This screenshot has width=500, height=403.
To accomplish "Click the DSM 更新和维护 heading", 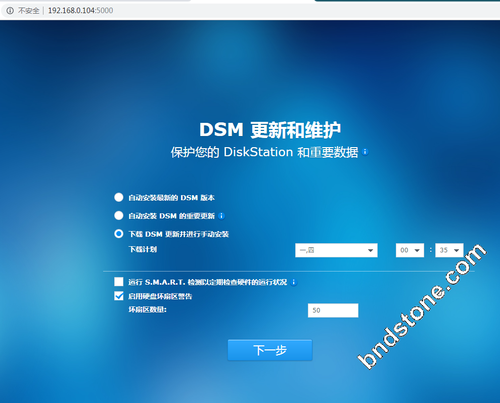I will point(270,130).
